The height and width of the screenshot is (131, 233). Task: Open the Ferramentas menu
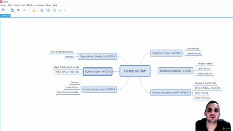point(40,5)
